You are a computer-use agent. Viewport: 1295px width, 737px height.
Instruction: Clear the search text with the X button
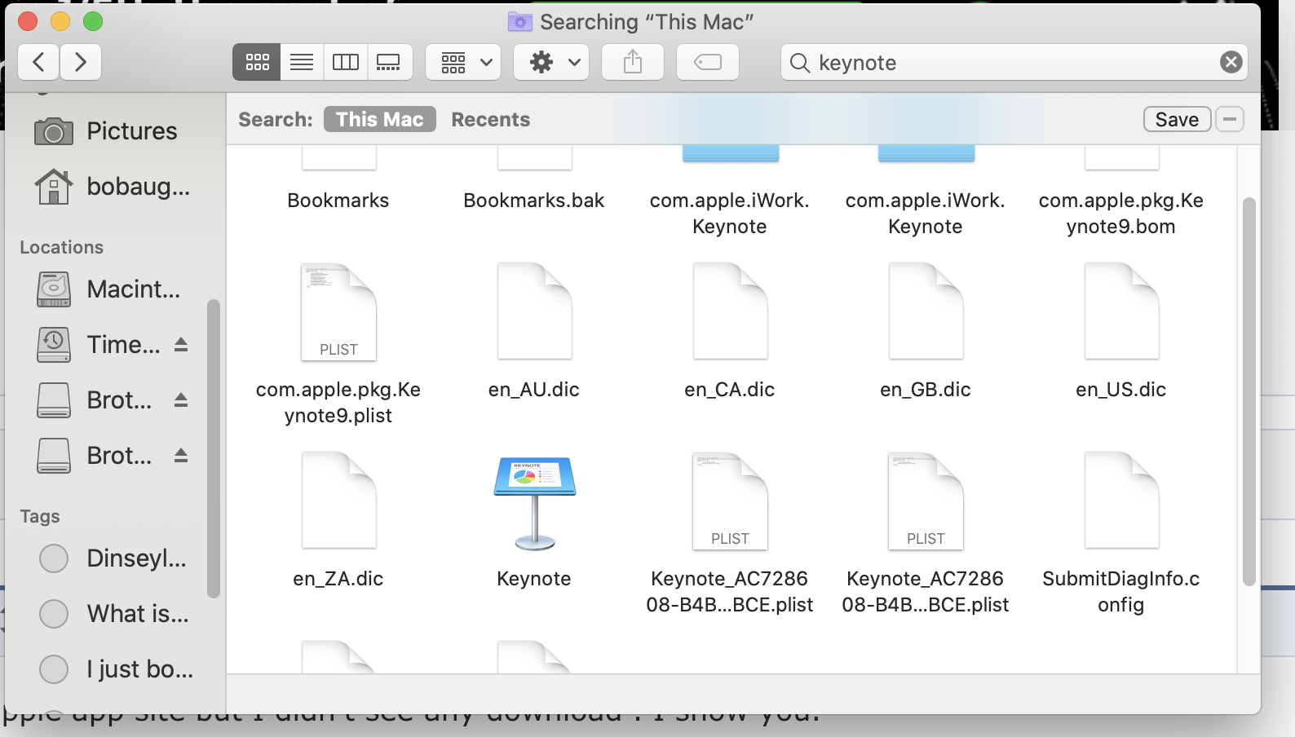tap(1231, 62)
